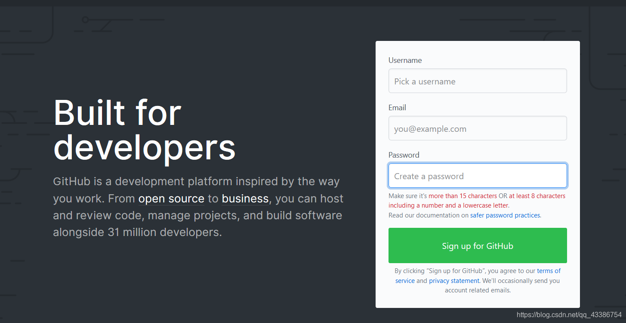The image size is (626, 323).
Task: Open the 'terms of service' link
Action: coord(549,271)
